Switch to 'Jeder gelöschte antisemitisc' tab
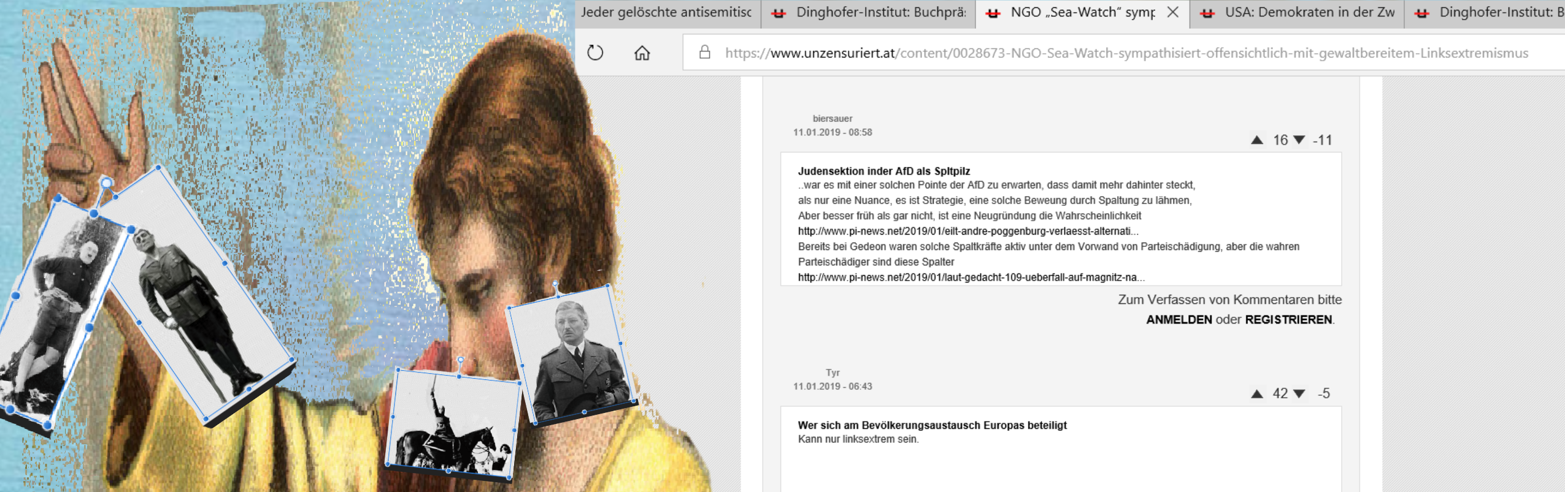1565x492 pixels. click(x=666, y=12)
